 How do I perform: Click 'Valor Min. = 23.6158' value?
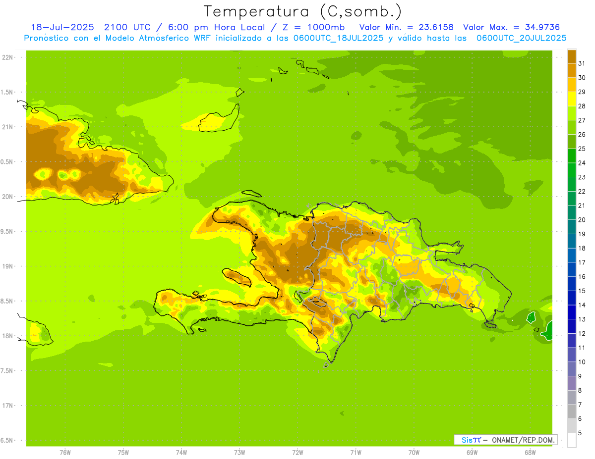point(406,27)
